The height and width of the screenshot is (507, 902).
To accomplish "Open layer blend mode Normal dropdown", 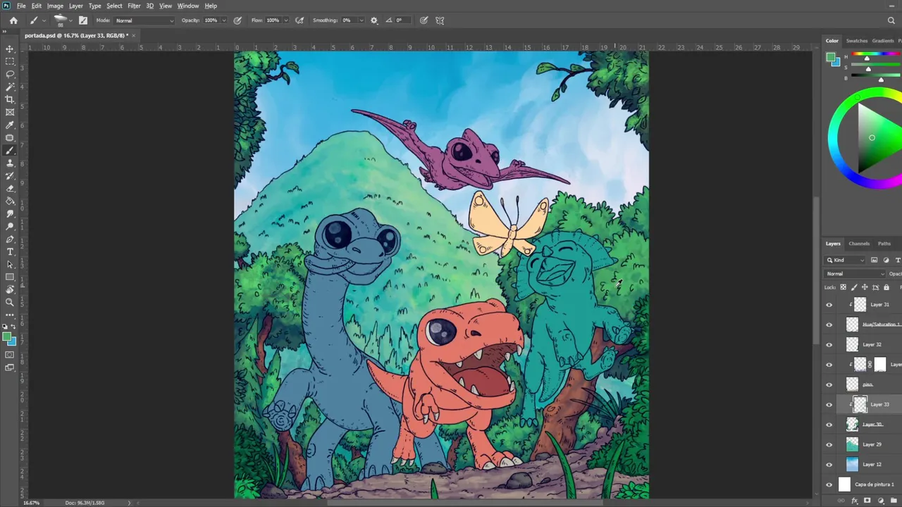I will pyautogui.click(x=855, y=274).
